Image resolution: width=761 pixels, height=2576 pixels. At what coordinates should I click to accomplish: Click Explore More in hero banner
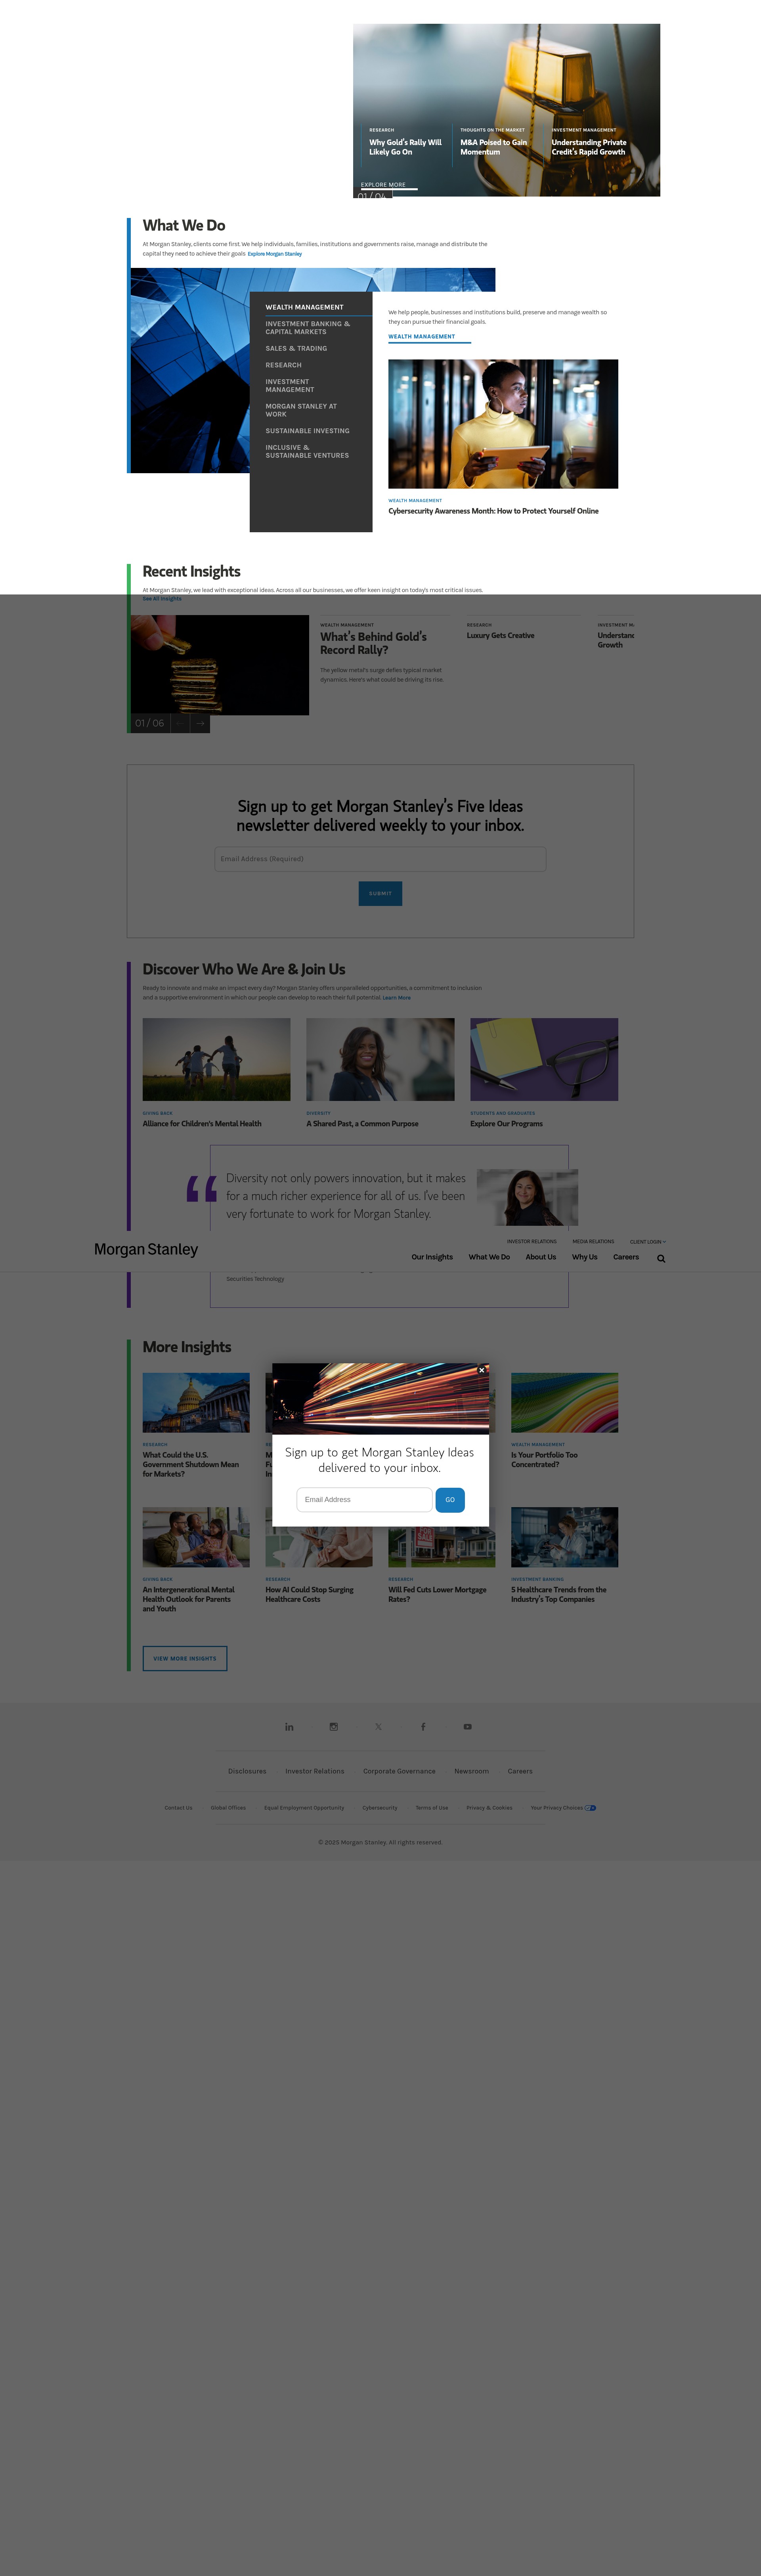(x=383, y=185)
